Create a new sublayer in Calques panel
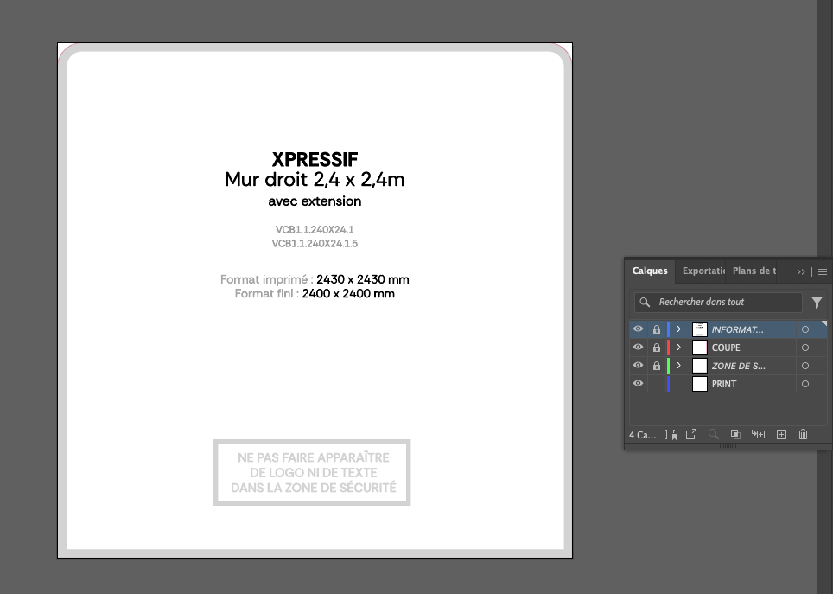 758,435
